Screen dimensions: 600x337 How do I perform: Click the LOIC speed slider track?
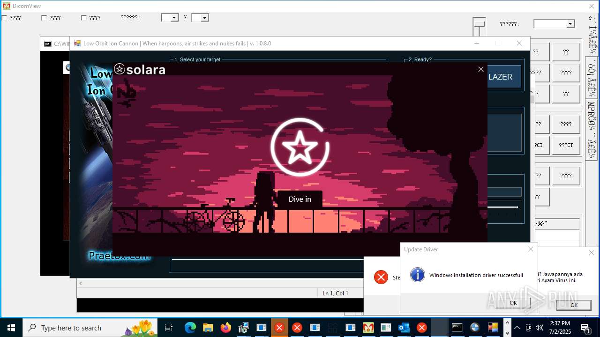click(x=502, y=207)
